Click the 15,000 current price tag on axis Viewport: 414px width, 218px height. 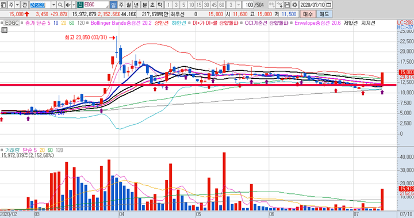click(406, 72)
